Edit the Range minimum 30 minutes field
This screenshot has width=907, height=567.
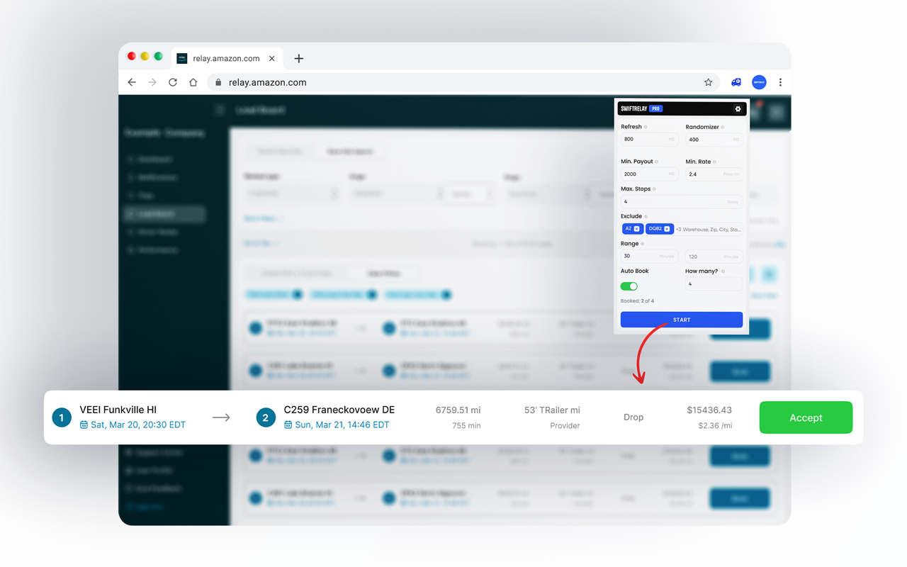point(649,257)
